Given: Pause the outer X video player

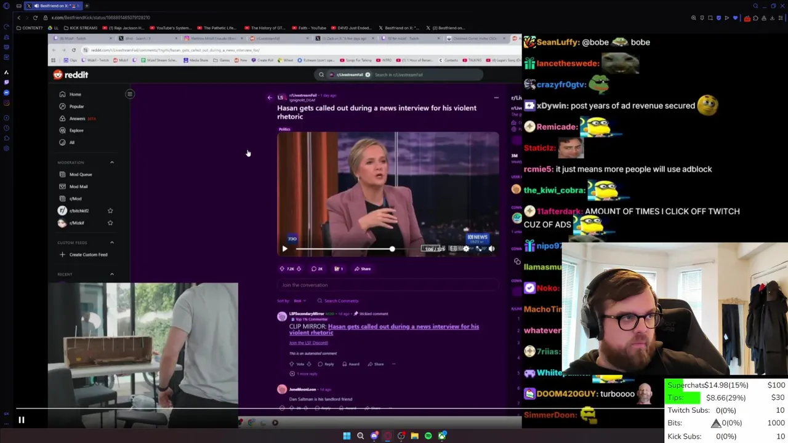Looking at the screenshot, I should coord(21,420).
